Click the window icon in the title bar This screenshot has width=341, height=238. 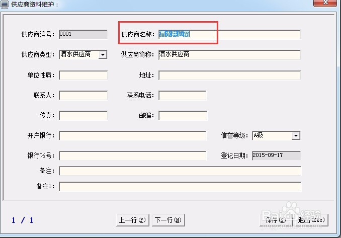click(5, 4)
